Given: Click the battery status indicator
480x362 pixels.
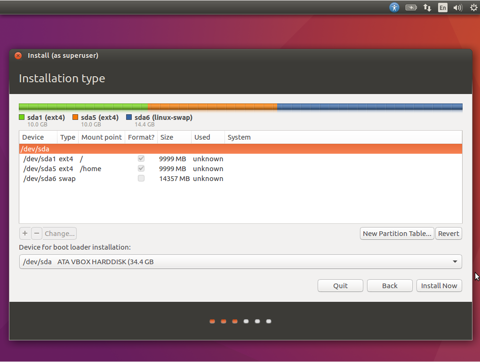Looking at the screenshot, I should click(x=411, y=8).
